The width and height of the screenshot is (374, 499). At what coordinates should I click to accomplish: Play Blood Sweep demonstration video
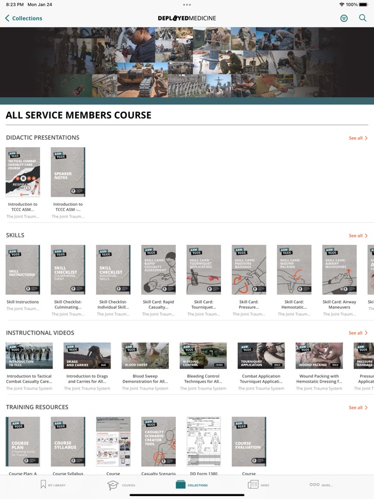pos(145,355)
